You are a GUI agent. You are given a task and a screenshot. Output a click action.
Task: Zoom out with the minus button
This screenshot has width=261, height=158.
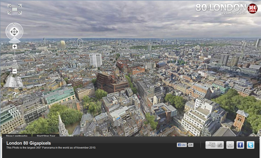[15, 71]
